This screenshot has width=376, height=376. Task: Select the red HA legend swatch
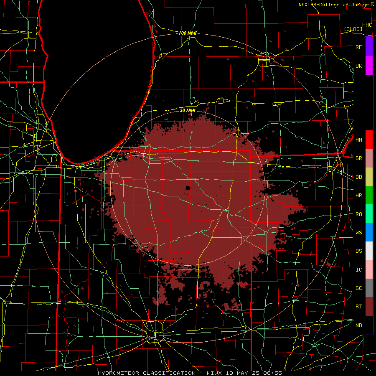369,140
